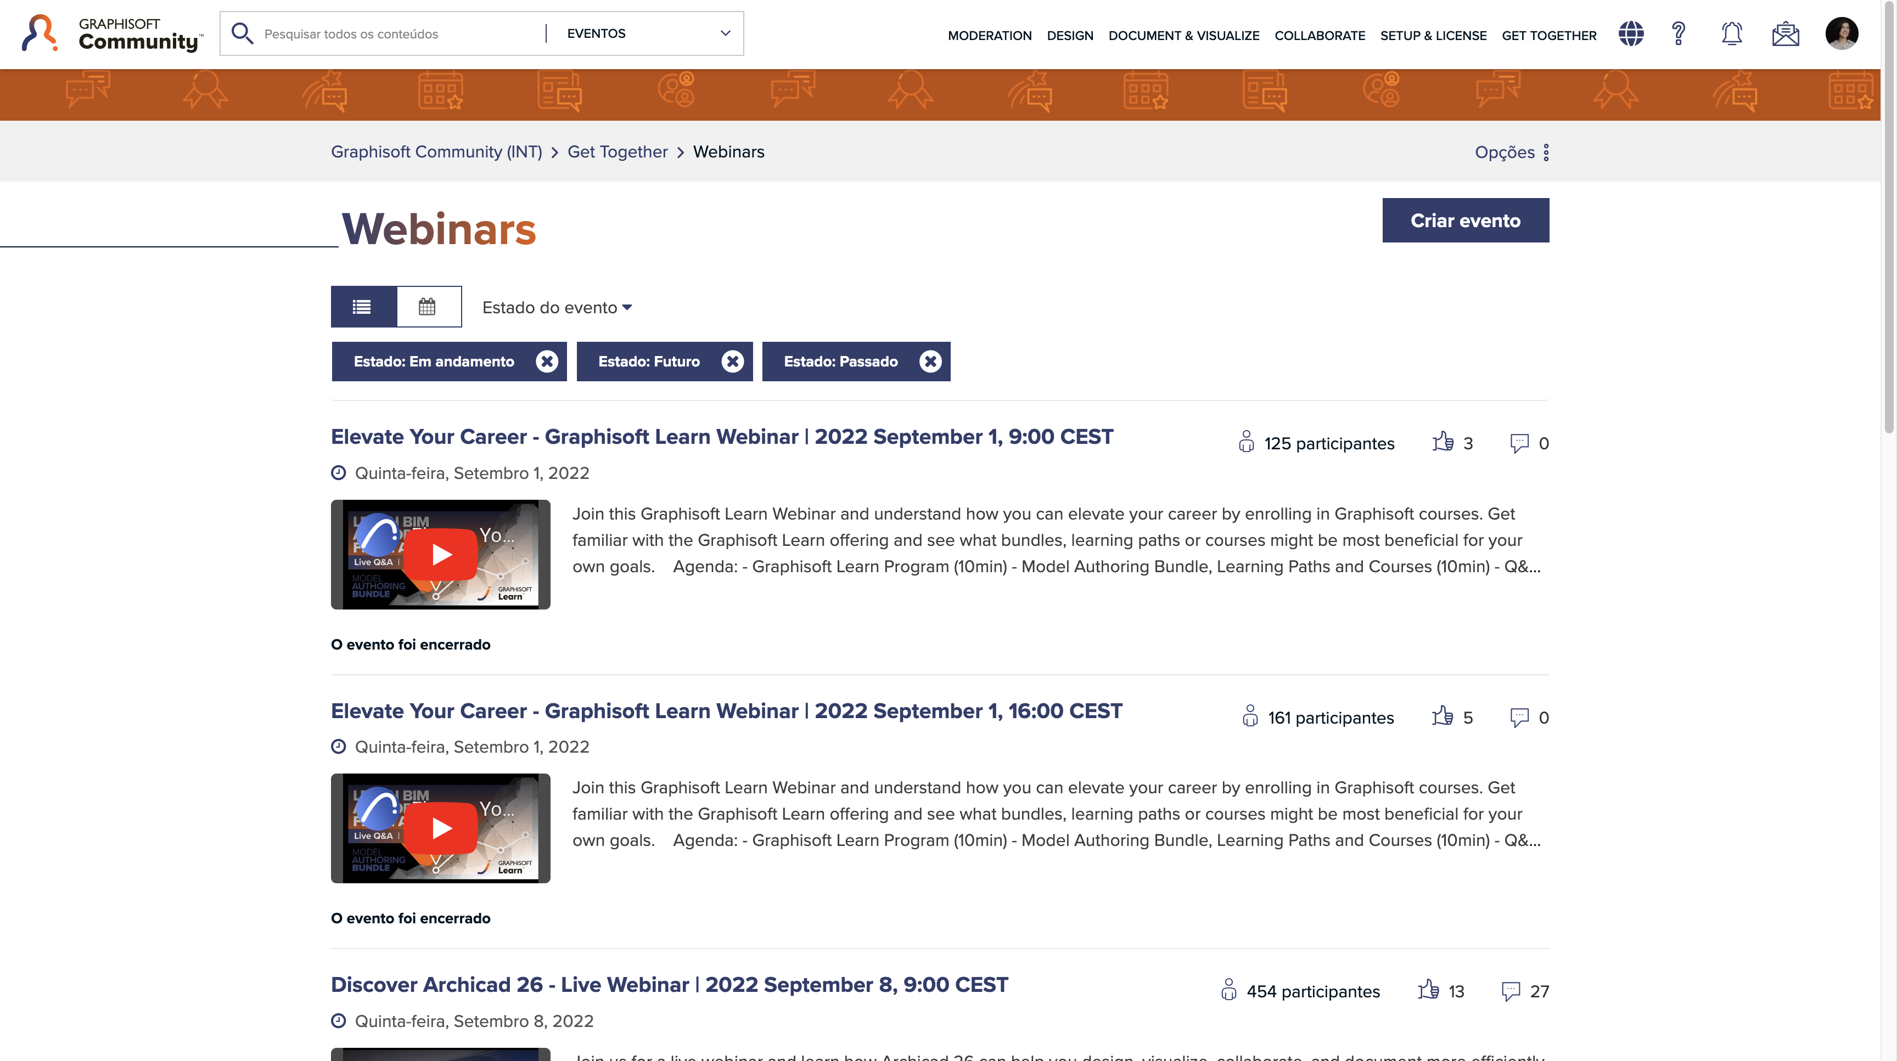Screen dimensions: 1897x1061
Task: Switch to calendar view of events
Action: (x=428, y=306)
